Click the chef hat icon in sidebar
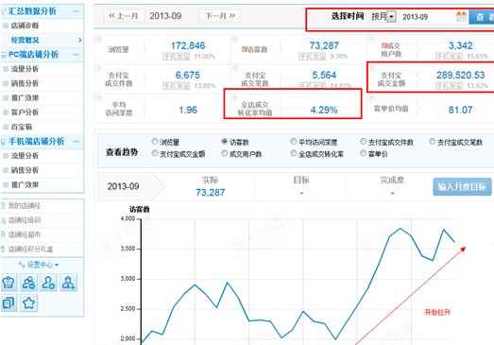This screenshot has height=345, width=494. coord(9,283)
